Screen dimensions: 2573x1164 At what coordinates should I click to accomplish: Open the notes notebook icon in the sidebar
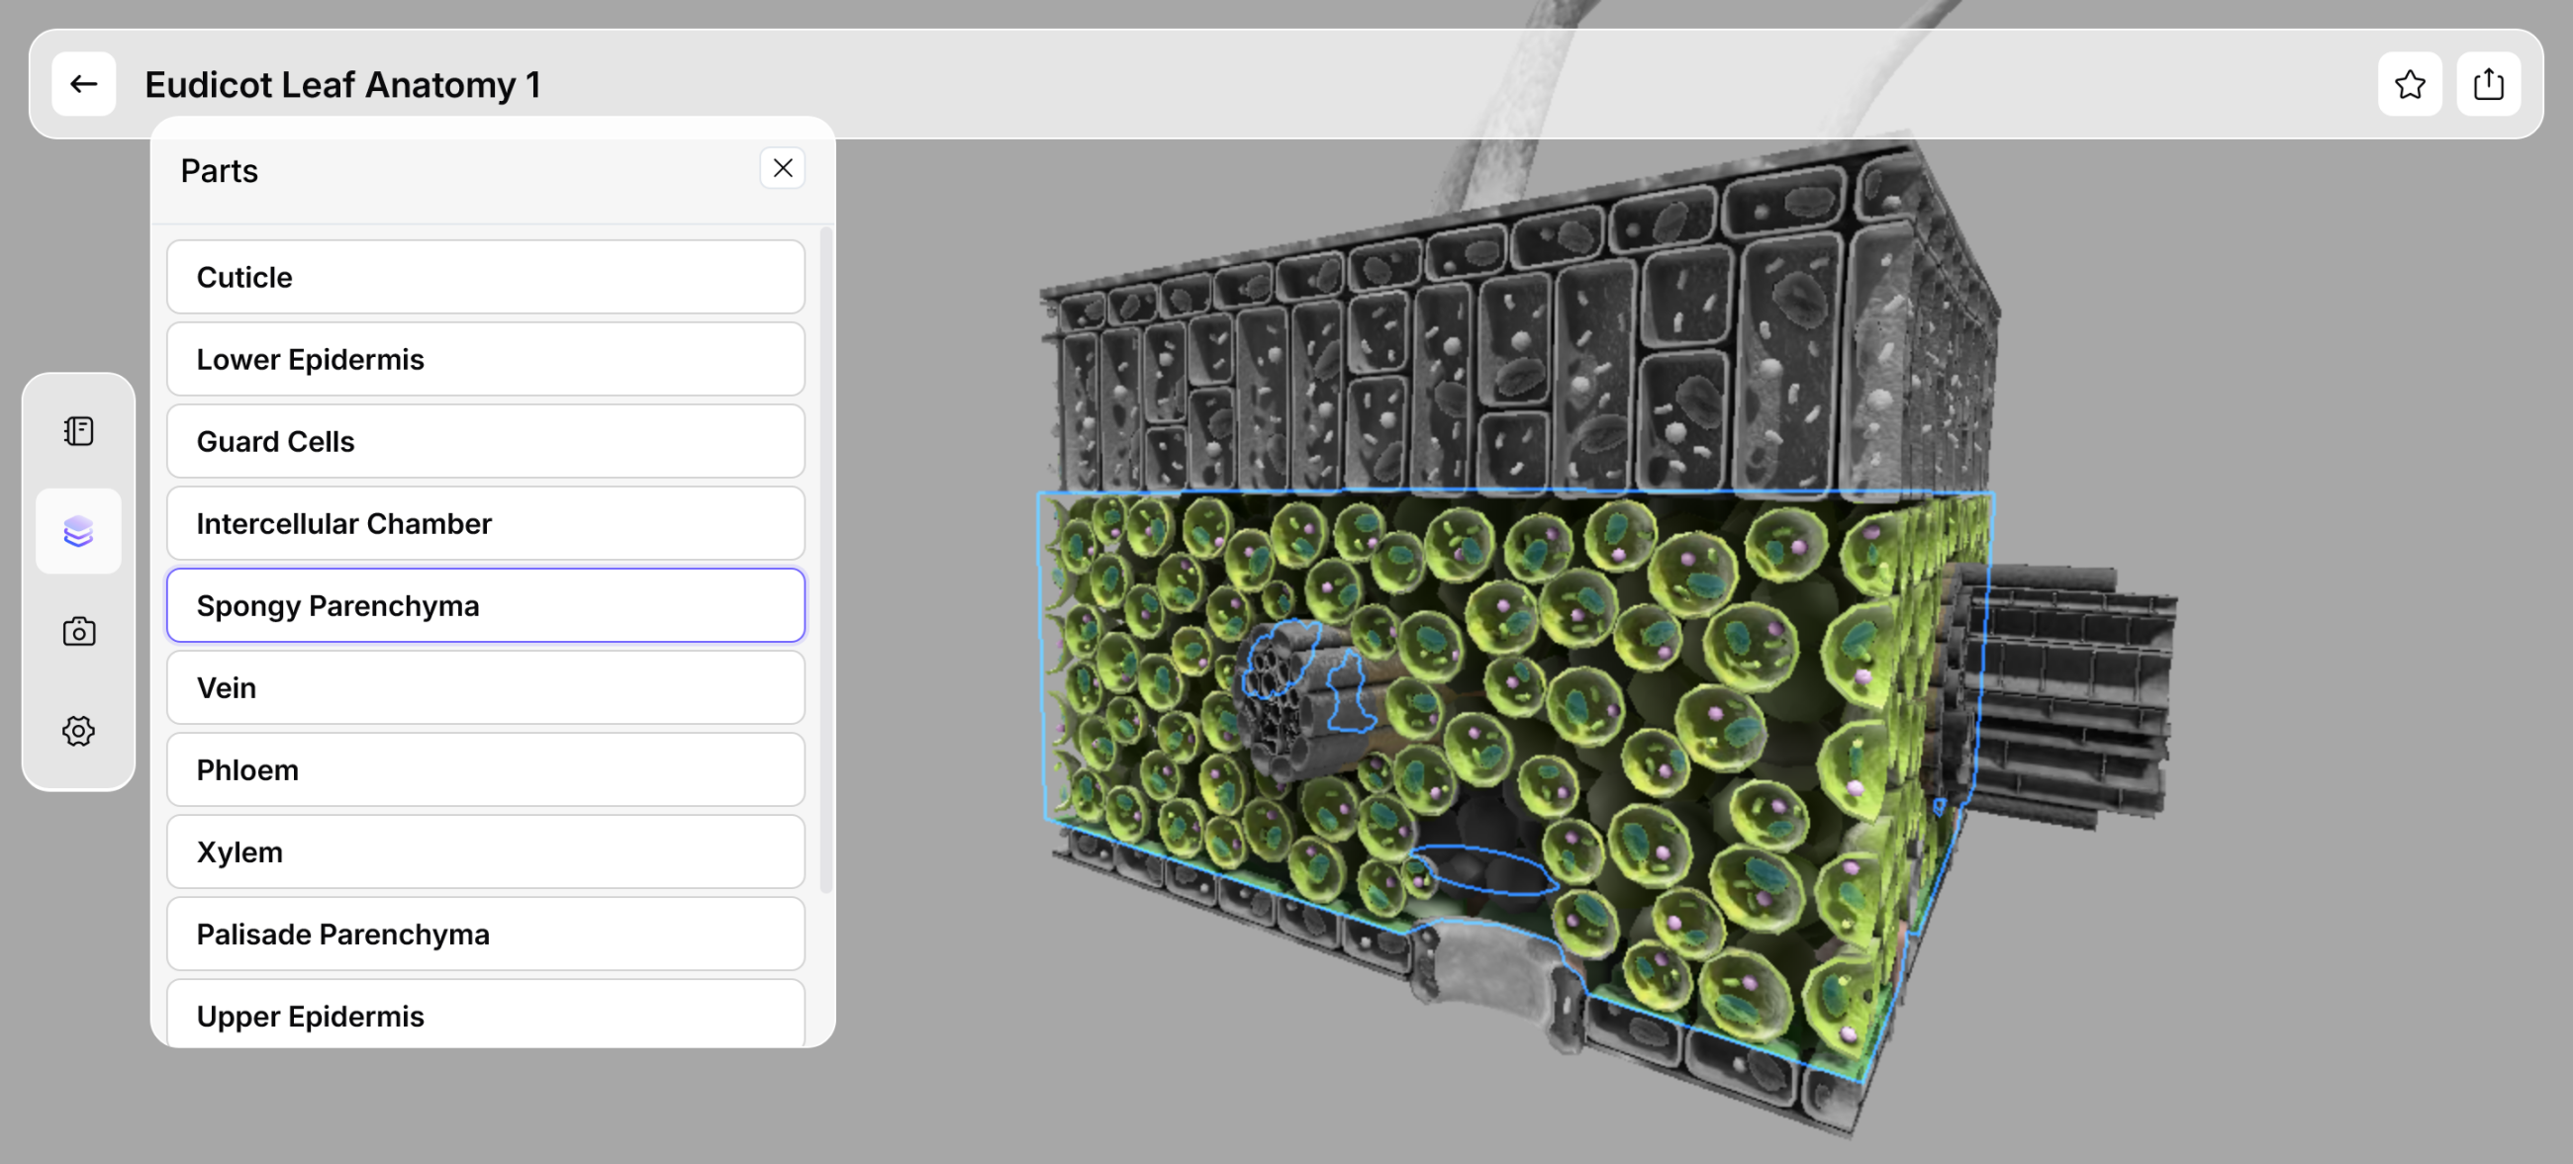(79, 431)
